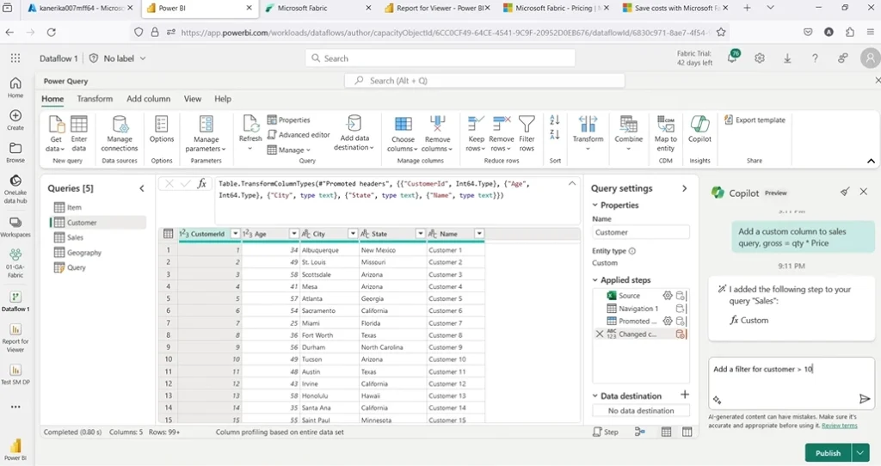The width and height of the screenshot is (881, 466).
Task: Open Choose columns tool
Action: pos(403,133)
